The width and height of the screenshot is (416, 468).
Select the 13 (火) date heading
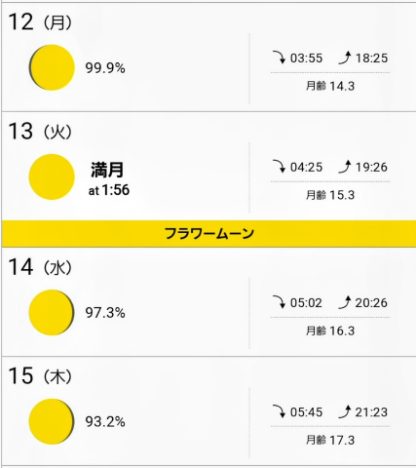pyautogui.click(x=40, y=132)
